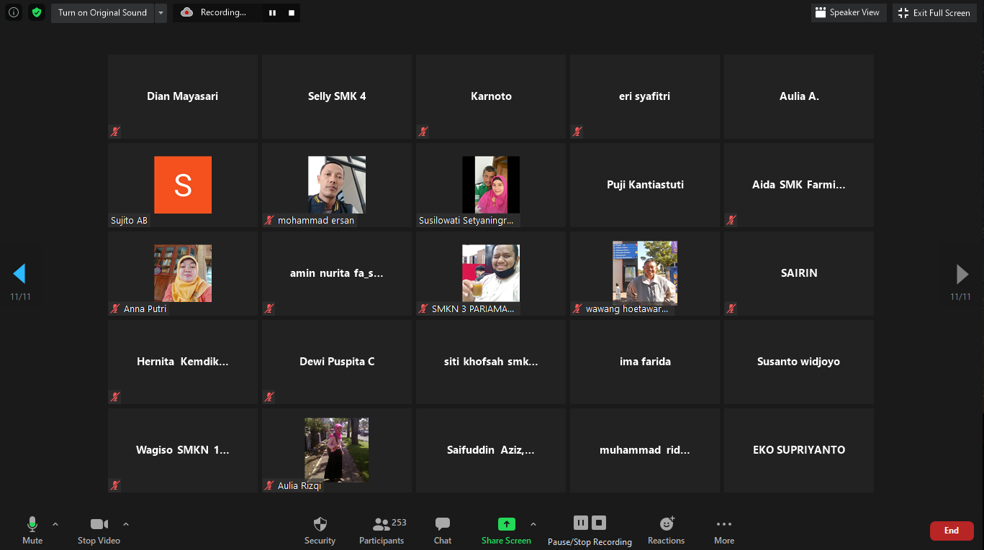
Task: Expand video options arrow beside Stop Video
Action: coord(126,524)
